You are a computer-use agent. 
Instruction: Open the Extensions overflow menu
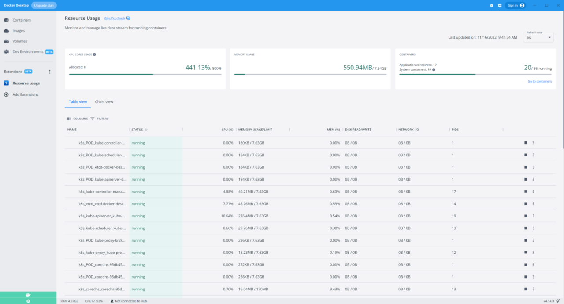click(50, 72)
